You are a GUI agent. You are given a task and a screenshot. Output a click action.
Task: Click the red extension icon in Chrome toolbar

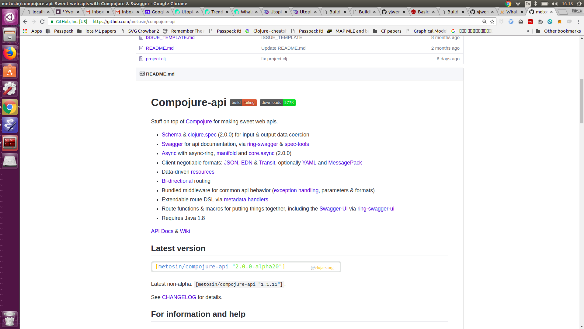pos(530,22)
